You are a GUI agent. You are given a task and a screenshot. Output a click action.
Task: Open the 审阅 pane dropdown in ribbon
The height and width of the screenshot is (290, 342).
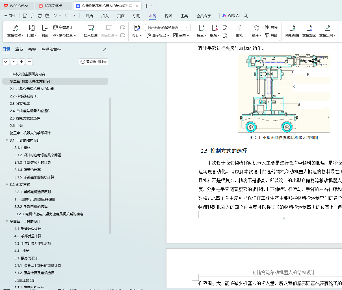coord(181,35)
